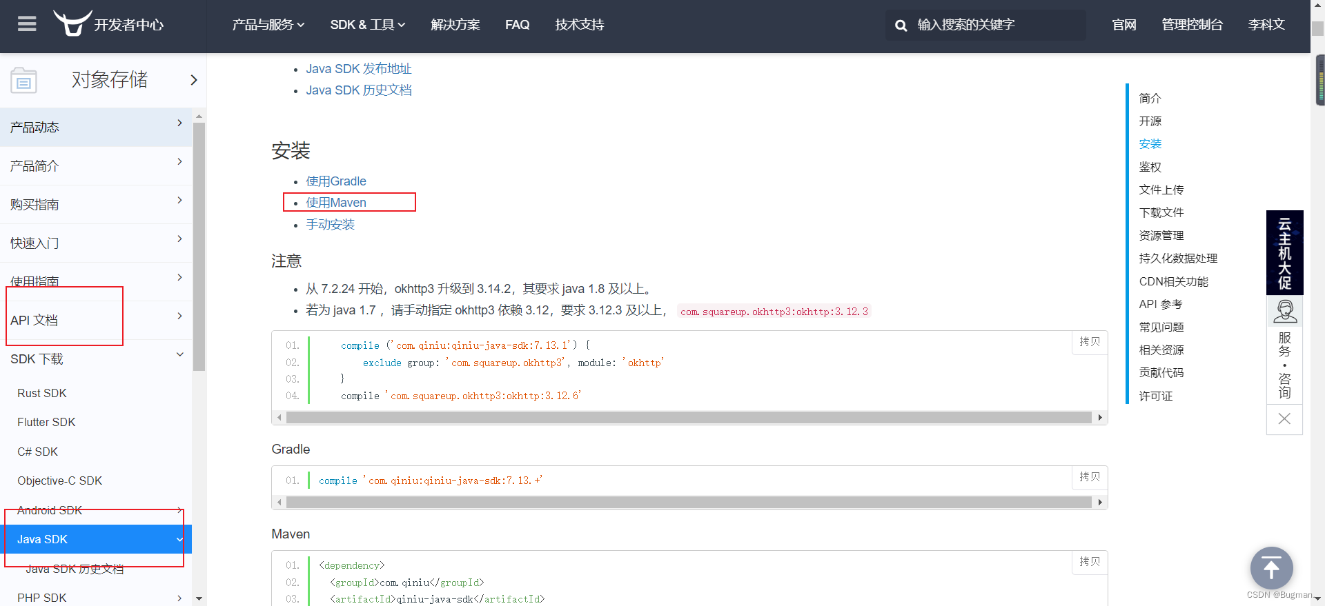
Task: Expand the 对象存储 product switcher arrow
Action: click(x=194, y=80)
